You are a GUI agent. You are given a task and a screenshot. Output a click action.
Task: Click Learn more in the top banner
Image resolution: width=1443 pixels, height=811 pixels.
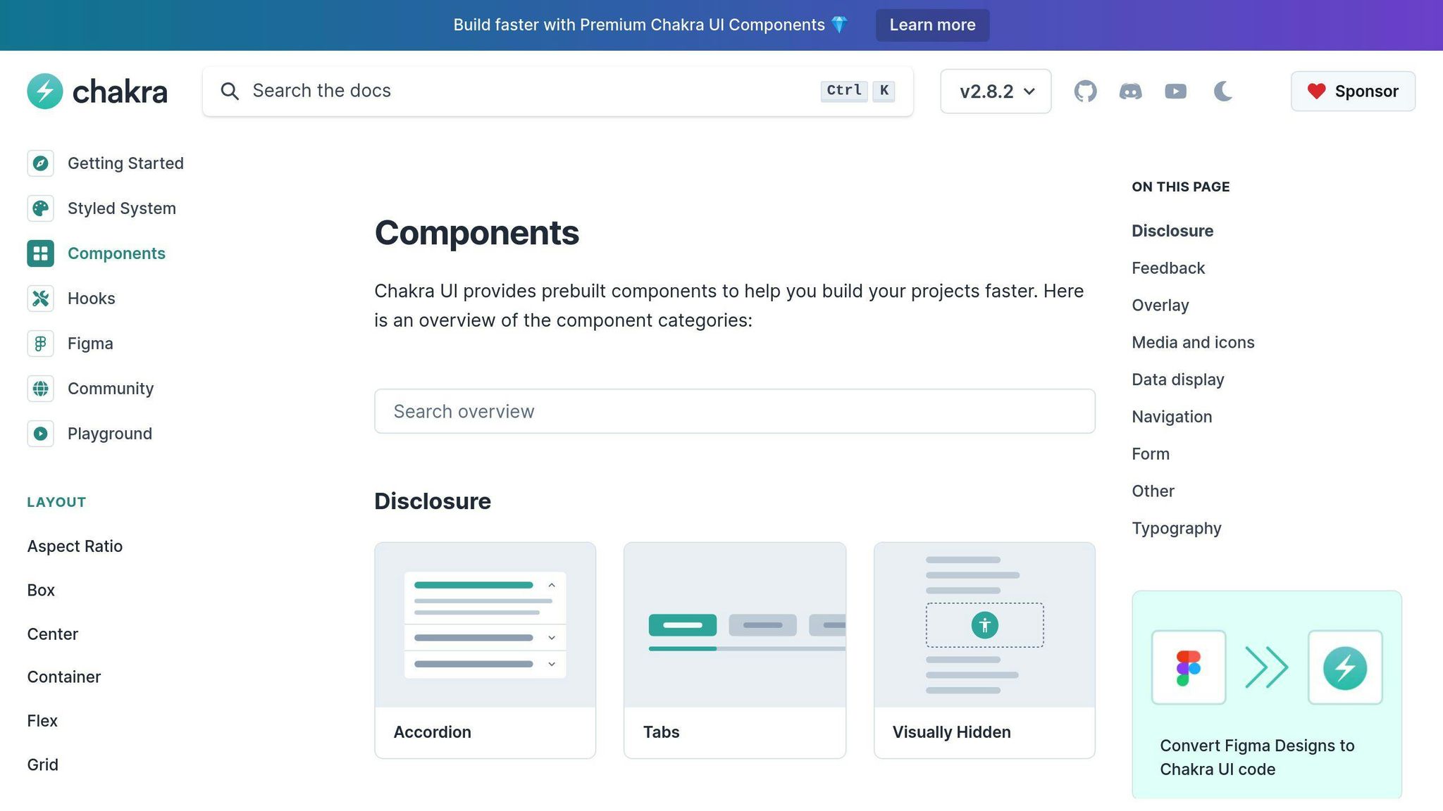pyautogui.click(x=932, y=25)
